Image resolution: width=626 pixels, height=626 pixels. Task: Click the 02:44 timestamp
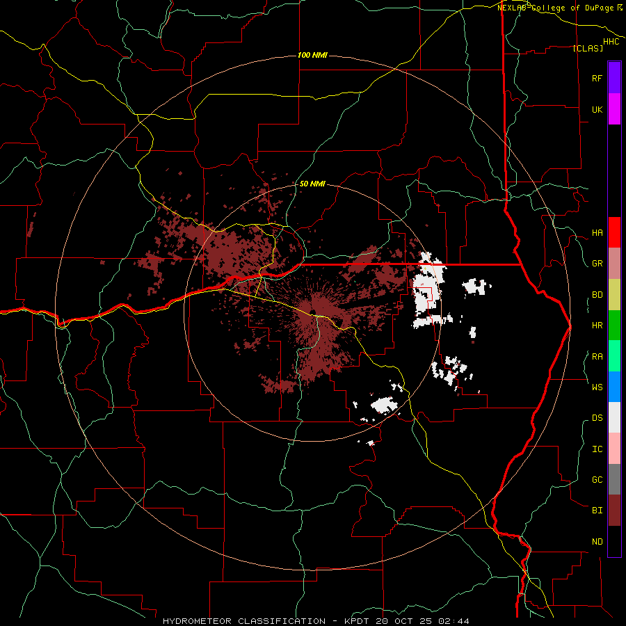[454, 621]
